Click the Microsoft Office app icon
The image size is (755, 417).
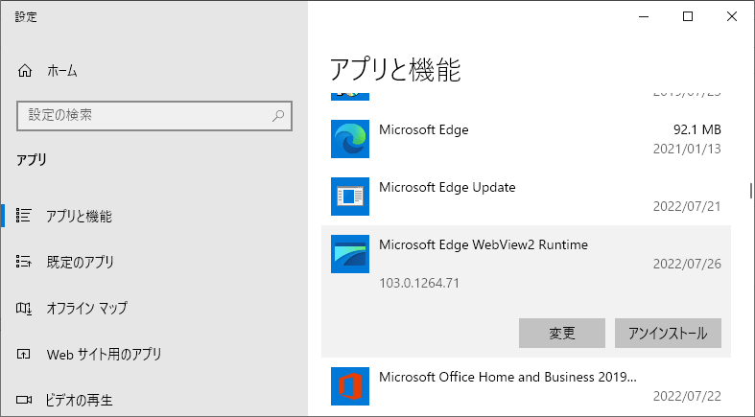pos(350,386)
